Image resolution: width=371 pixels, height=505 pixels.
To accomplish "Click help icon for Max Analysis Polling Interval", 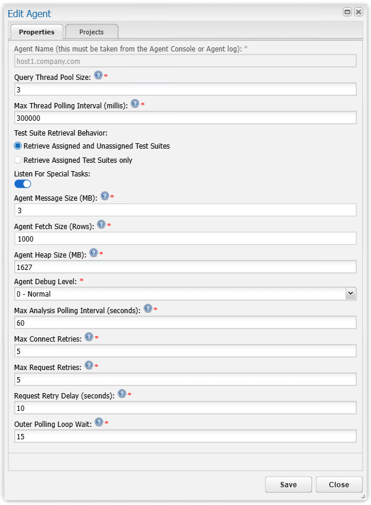I will tap(148, 308).
